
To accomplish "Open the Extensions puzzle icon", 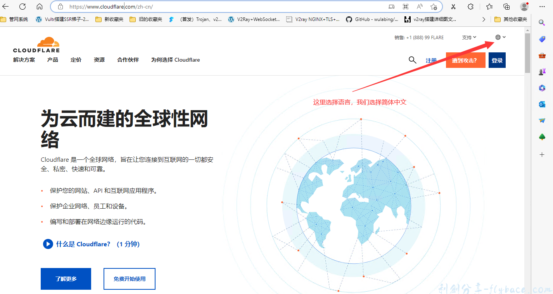I will (x=470, y=7).
